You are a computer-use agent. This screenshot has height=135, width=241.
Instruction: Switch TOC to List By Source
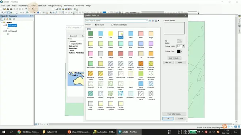point(5,19)
